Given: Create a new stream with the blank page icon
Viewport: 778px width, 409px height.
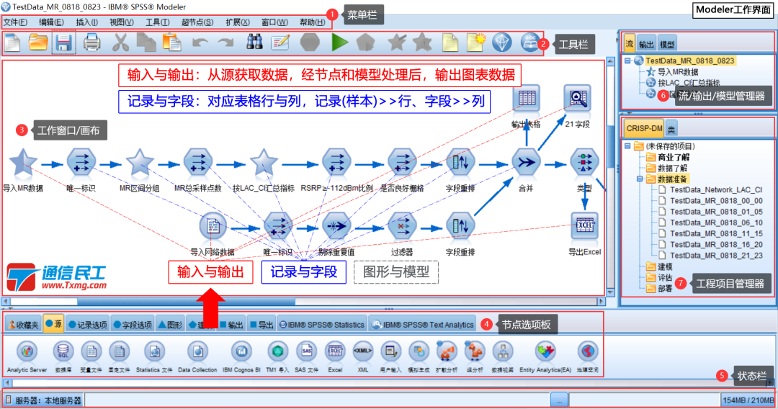Looking at the screenshot, I should (x=12, y=42).
